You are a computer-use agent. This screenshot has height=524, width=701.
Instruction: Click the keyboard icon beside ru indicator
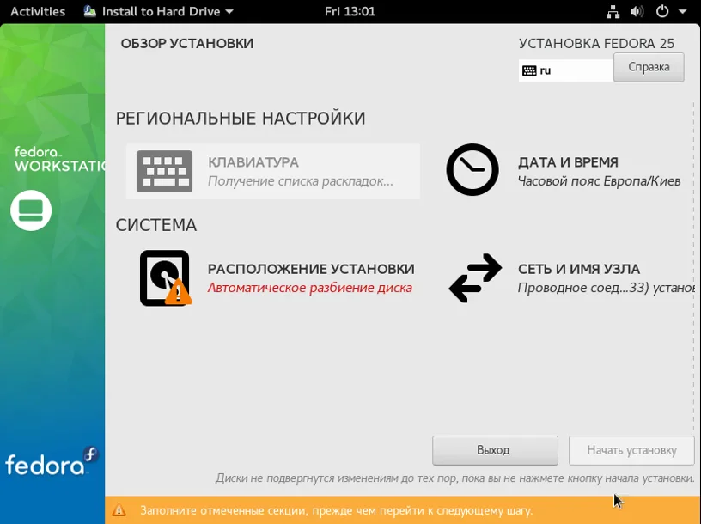pos(529,70)
